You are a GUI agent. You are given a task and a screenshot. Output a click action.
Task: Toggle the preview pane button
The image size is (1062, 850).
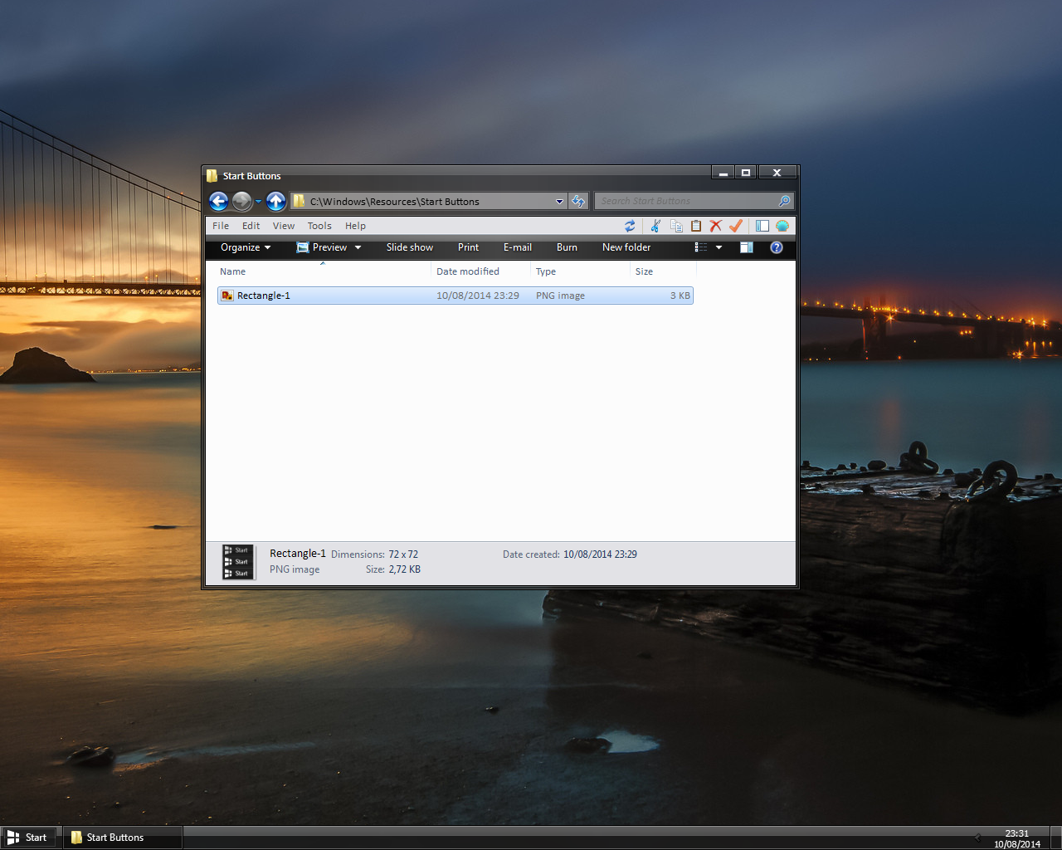click(747, 247)
